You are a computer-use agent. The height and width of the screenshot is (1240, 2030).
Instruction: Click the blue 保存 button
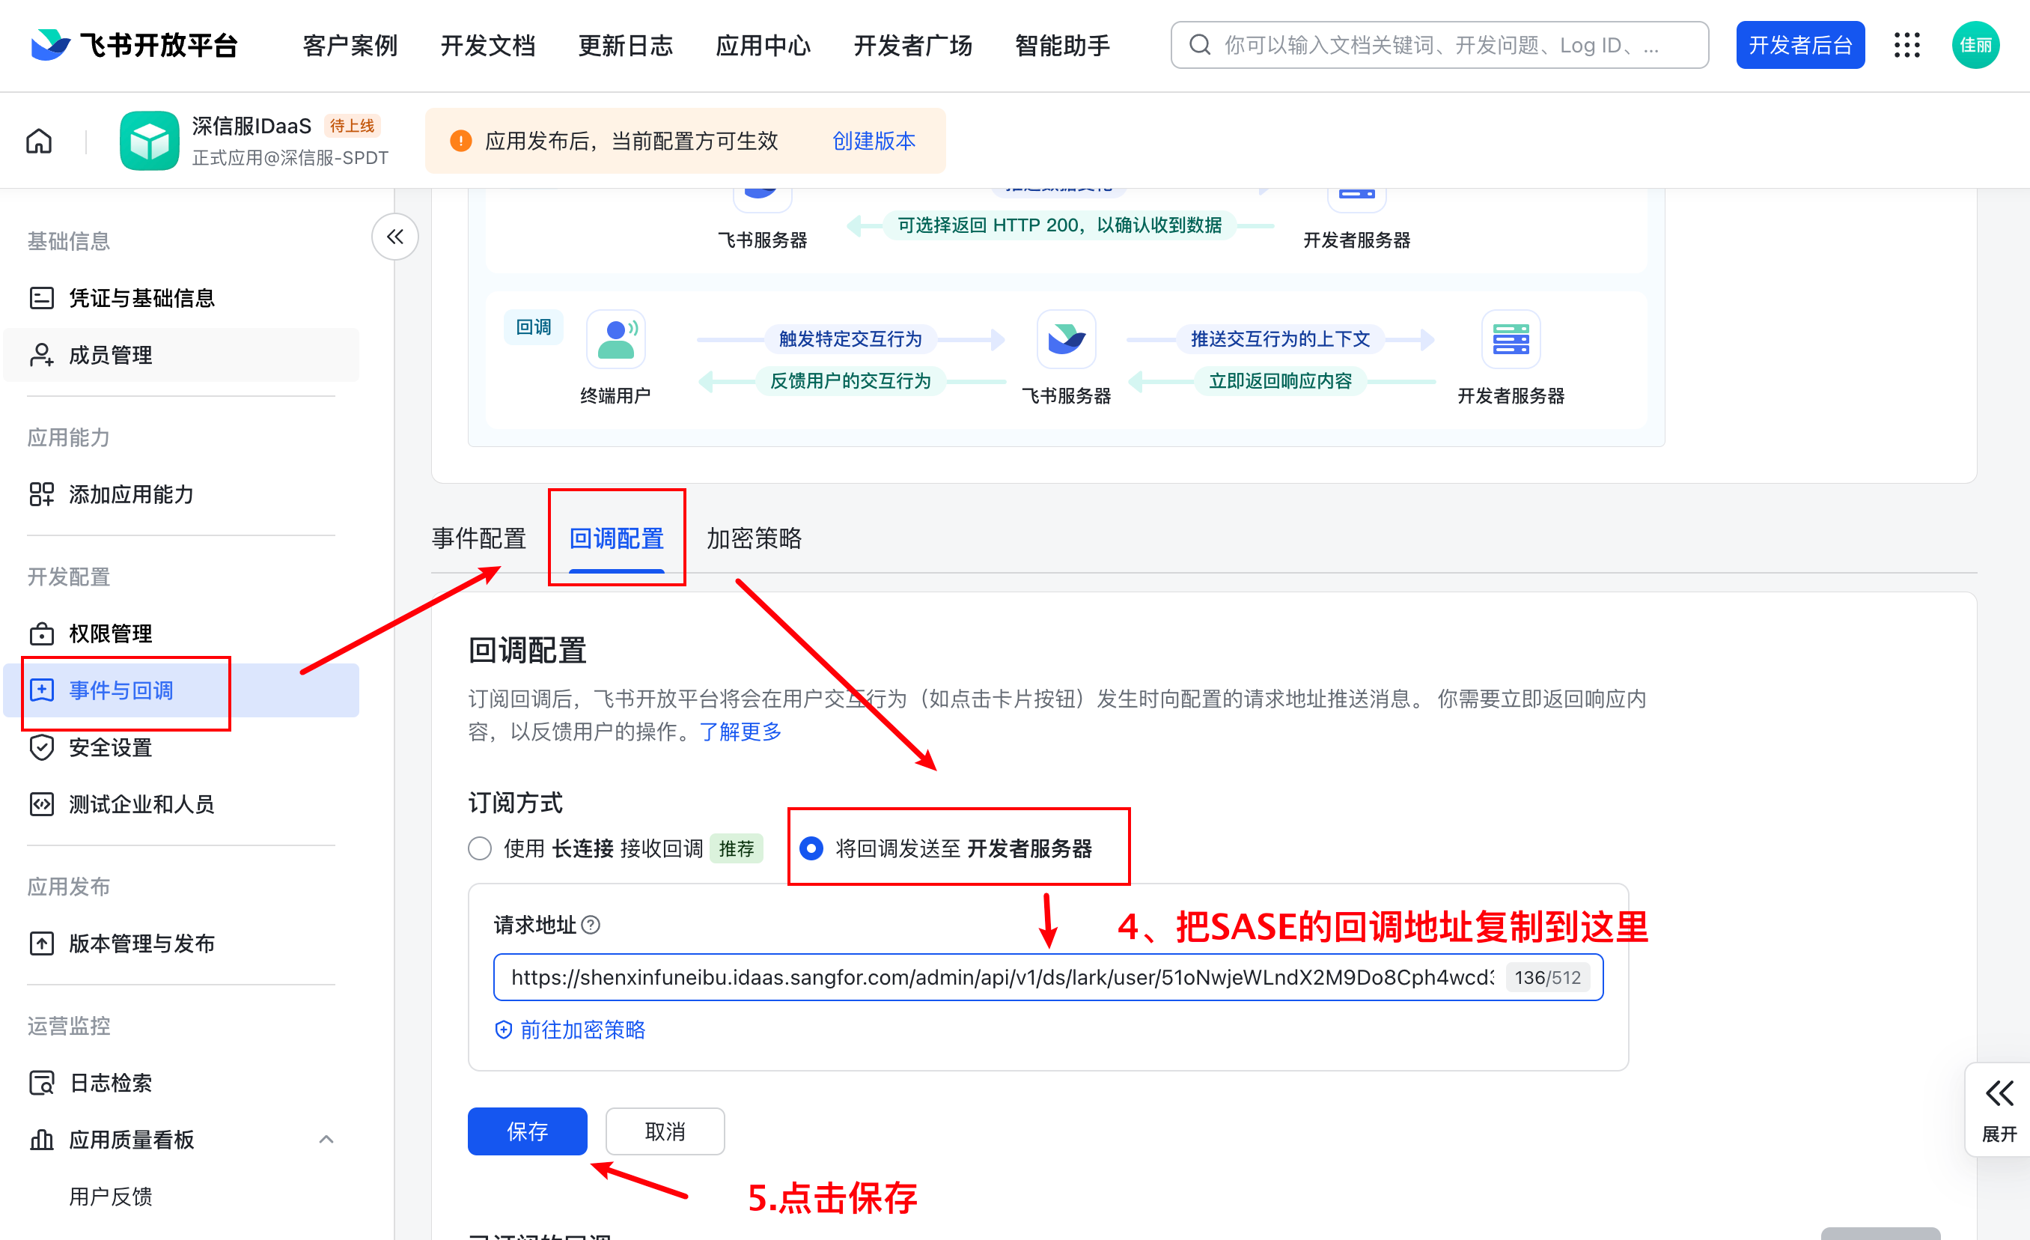point(527,1131)
